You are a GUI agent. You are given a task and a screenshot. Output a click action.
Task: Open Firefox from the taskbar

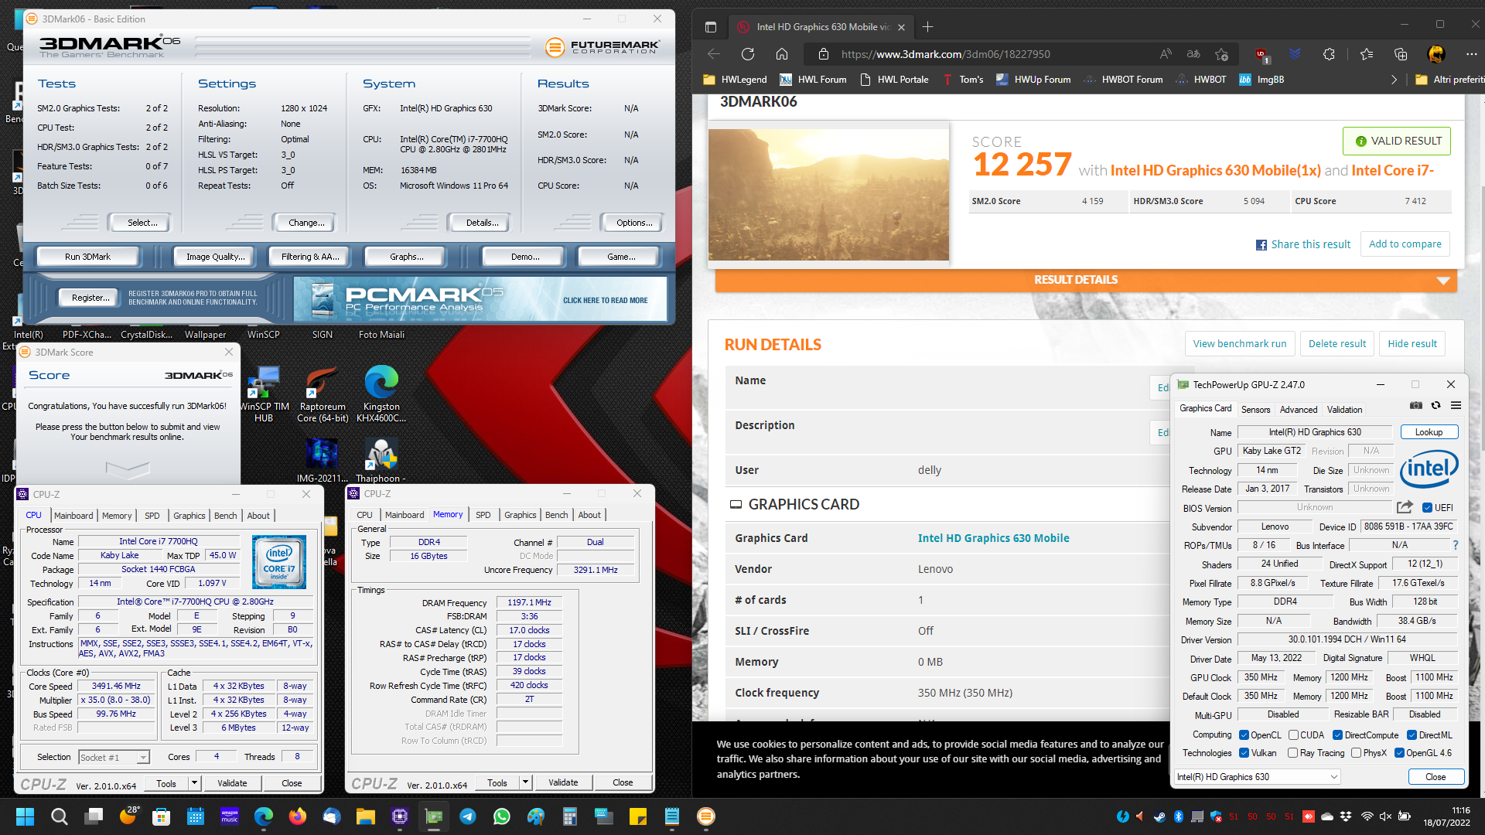point(298,816)
